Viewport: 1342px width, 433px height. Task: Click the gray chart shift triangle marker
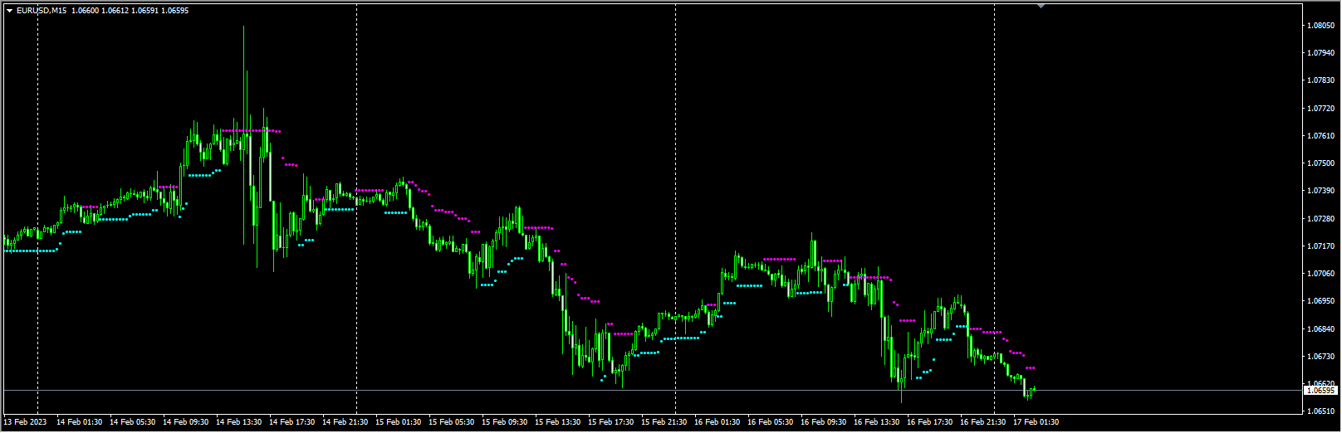[1041, 6]
